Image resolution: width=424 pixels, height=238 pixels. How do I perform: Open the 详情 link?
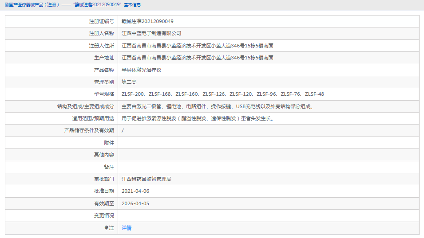coord(127,228)
